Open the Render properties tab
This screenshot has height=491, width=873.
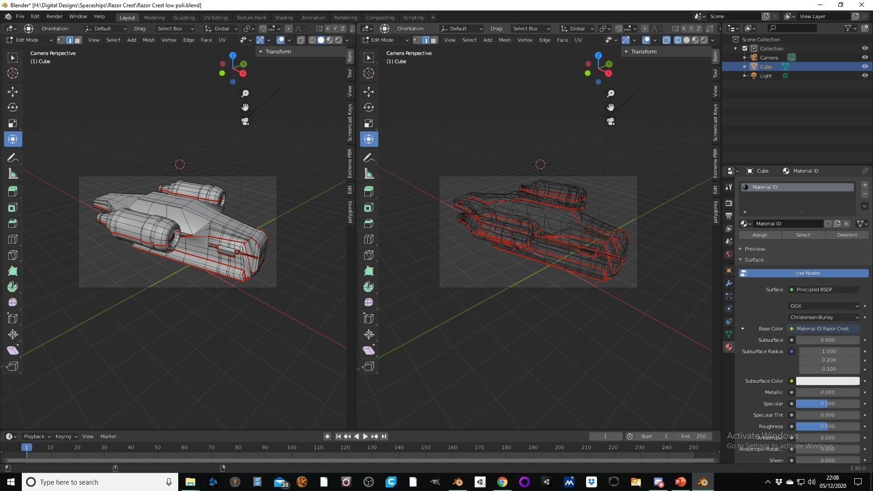(x=729, y=203)
